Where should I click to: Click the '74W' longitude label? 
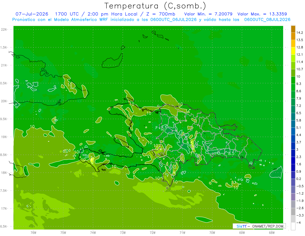pos(93,233)
